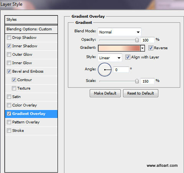Image resolution: width=184 pixels, height=173 pixels.
Task: Open the gradient Style dropdown set to Linear
Action: [110, 58]
